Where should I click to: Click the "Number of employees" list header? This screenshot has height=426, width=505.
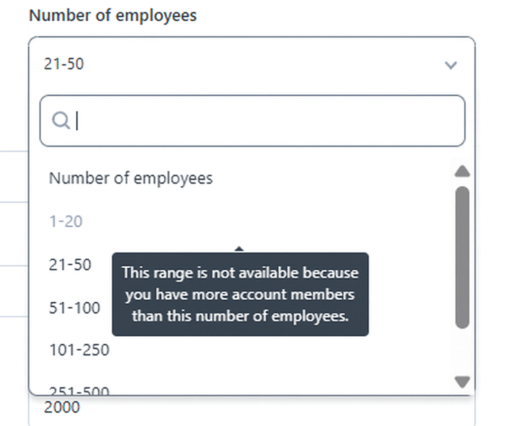click(131, 178)
